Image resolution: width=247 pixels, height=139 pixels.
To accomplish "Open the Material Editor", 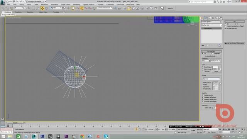I will pyautogui.click(x=142, y=8).
